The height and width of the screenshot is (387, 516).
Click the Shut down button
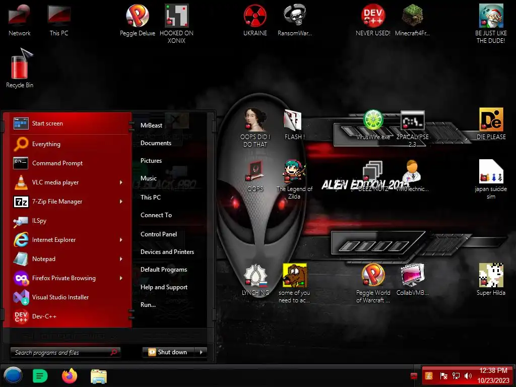tap(169, 352)
